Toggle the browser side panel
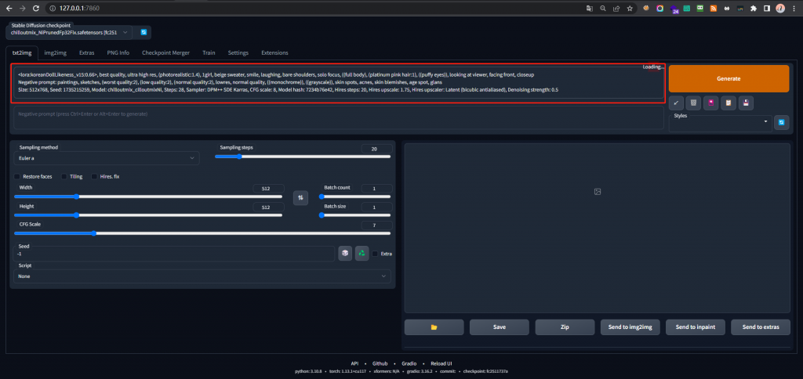The width and height of the screenshot is (803, 379). [767, 8]
